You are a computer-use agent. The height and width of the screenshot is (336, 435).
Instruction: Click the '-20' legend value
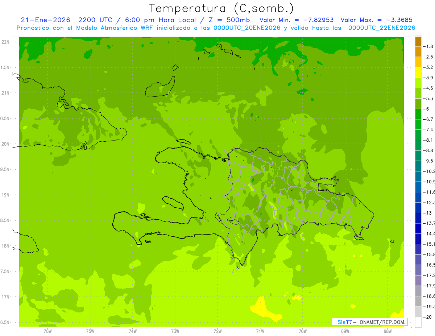pos(427,317)
